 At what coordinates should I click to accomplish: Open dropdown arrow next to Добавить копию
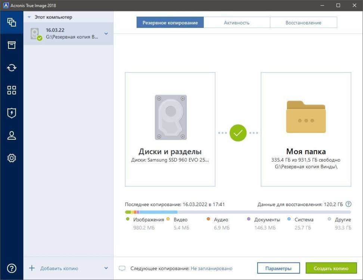click(106, 268)
